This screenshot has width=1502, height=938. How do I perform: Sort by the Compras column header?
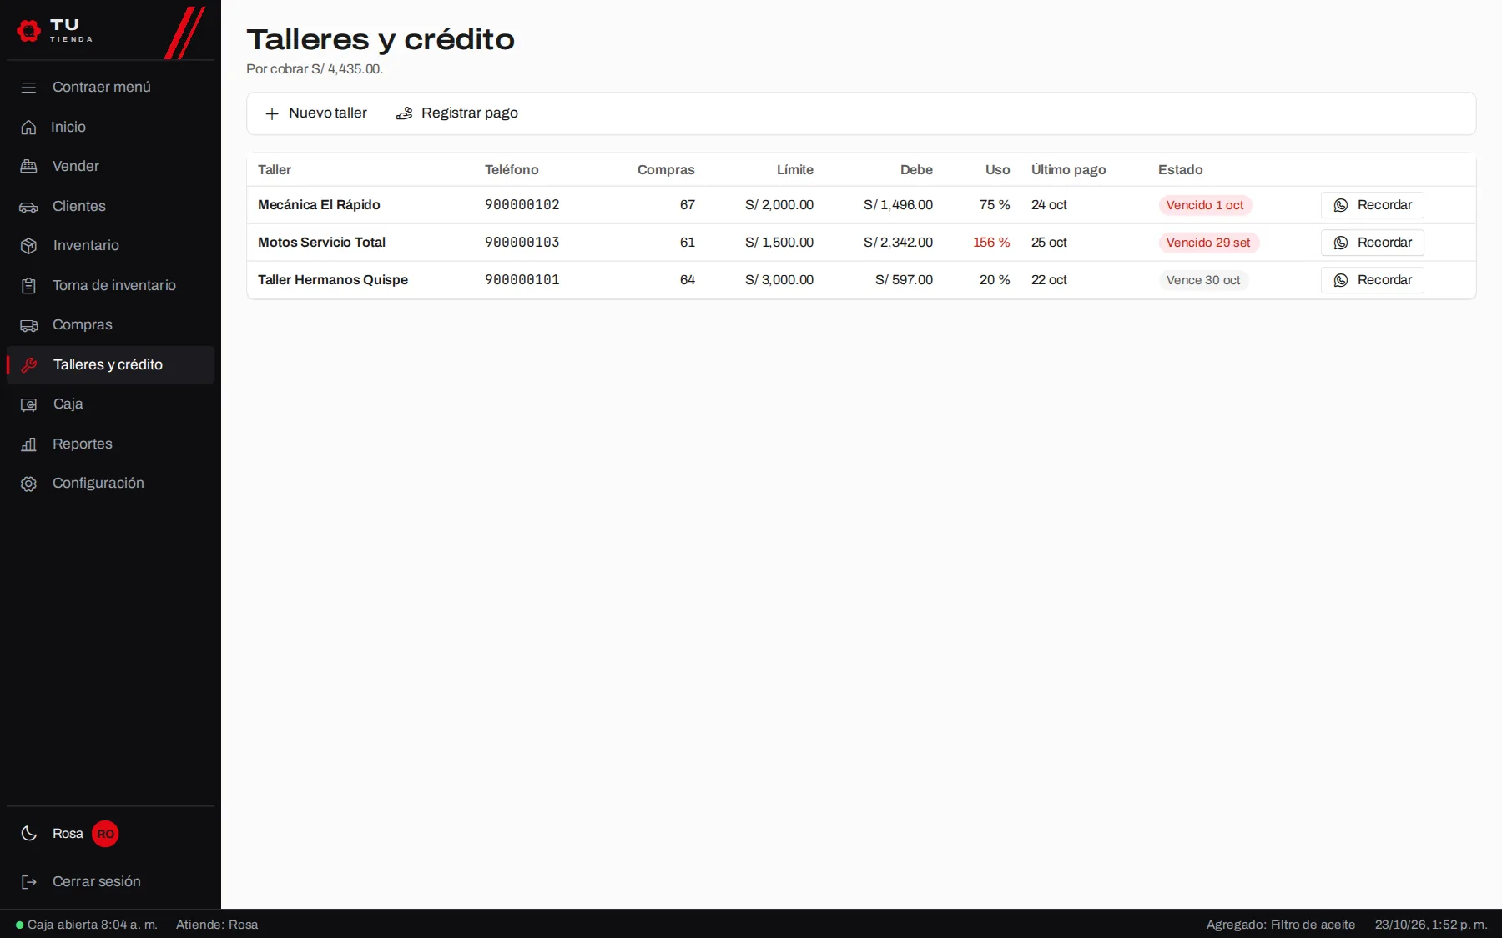tap(666, 170)
